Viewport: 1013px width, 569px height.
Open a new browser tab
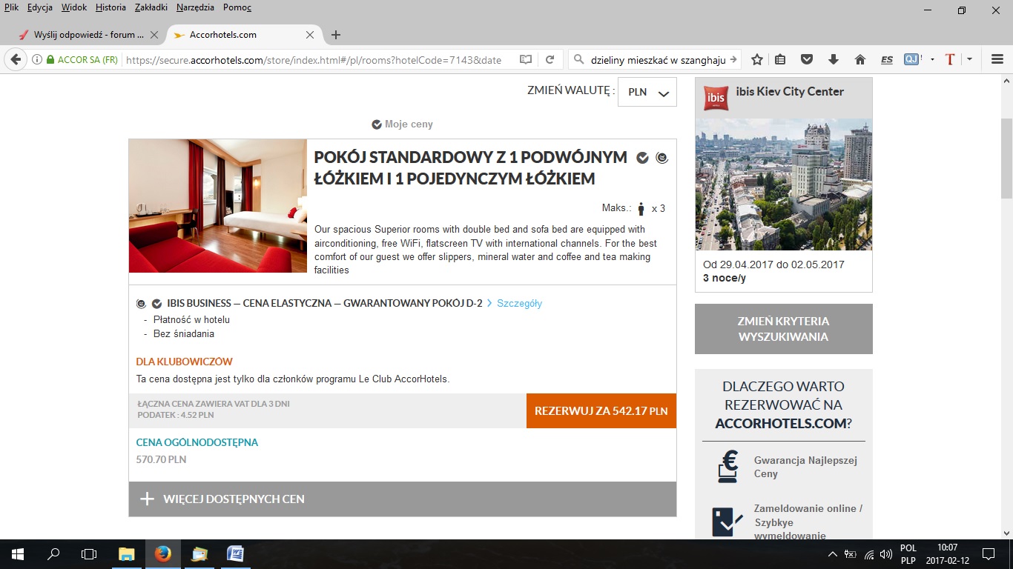(336, 35)
